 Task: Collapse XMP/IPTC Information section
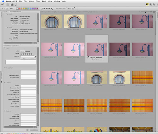[4, 46]
